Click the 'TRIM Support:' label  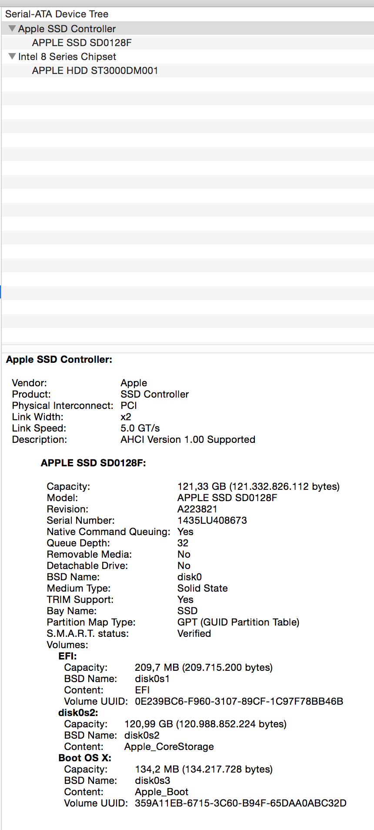point(80,600)
